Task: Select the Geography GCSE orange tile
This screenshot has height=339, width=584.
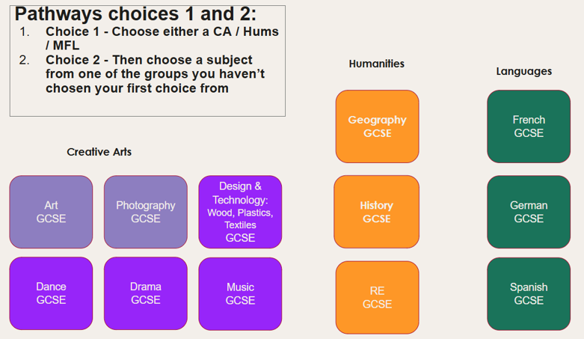Action: pos(378,126)
